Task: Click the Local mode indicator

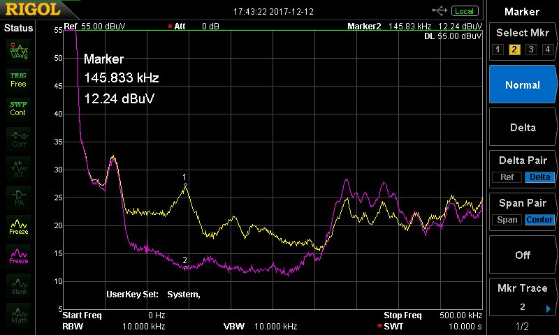Action: (x=465, y=11)
